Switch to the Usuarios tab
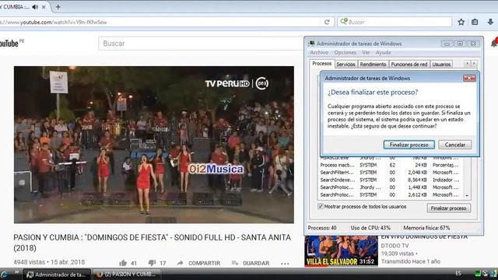Image resolution: width=498 pixels, height=280 pixels. click(441, 64)
